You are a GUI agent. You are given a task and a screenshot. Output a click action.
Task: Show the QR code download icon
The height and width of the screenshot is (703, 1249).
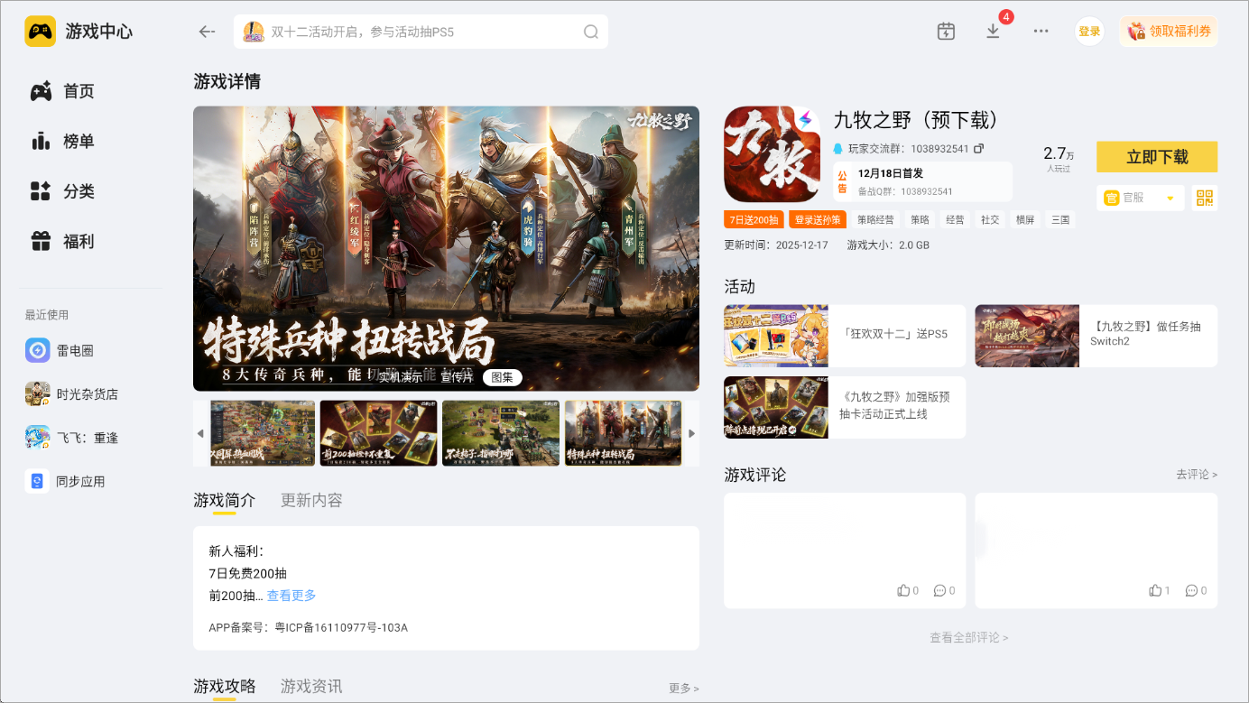[1205, 198]
